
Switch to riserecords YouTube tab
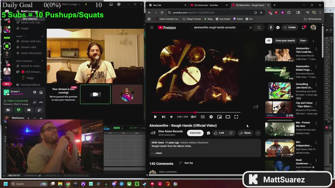coord(209,5)
